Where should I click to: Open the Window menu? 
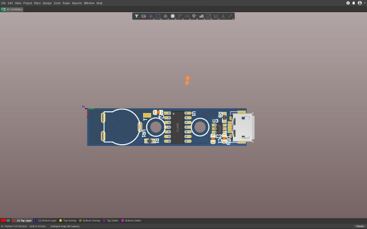(89, 3)
